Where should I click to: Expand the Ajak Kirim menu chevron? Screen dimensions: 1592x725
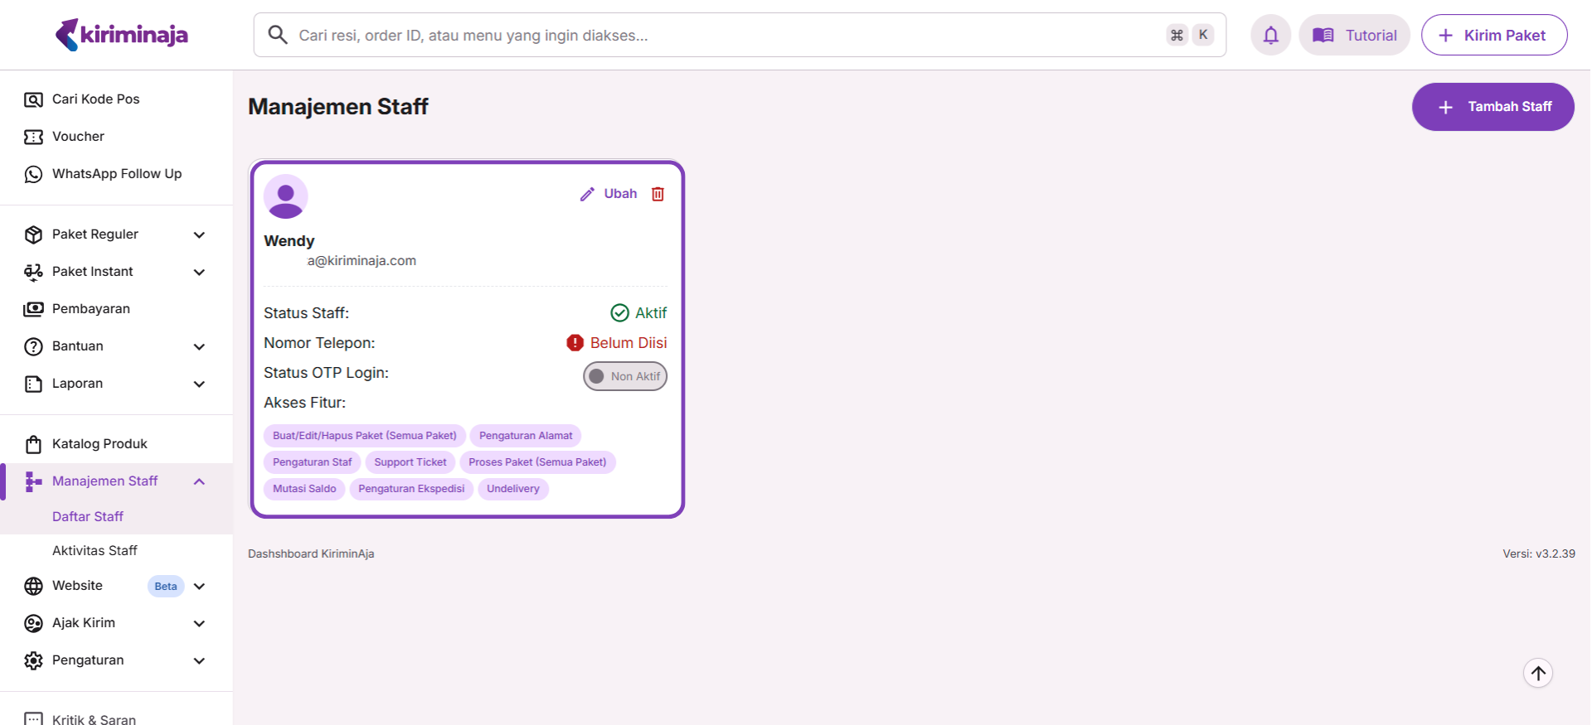point(199,623)
